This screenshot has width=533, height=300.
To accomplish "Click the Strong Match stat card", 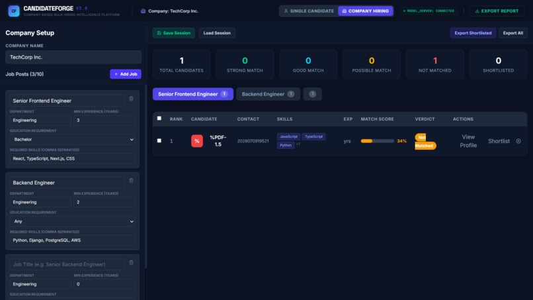I will click(245, 64).
